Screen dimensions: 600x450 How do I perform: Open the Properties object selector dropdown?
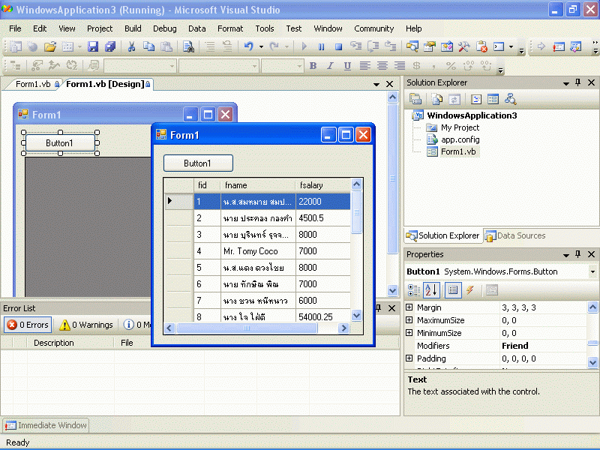592,271
